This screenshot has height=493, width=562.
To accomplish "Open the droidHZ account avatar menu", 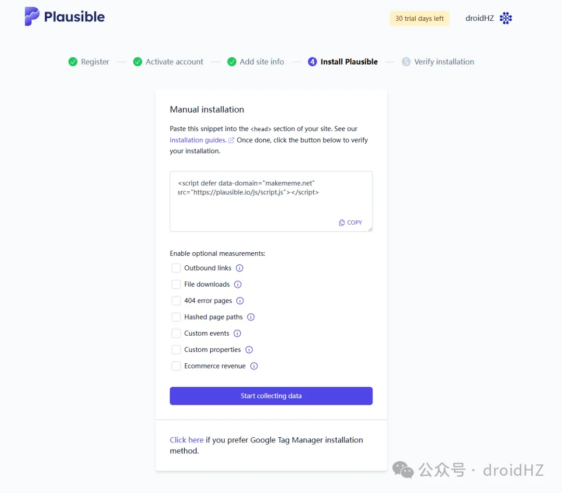I will (506, 18).
